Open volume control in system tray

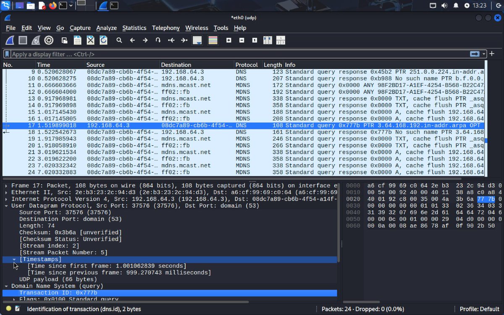click(444, 5)
